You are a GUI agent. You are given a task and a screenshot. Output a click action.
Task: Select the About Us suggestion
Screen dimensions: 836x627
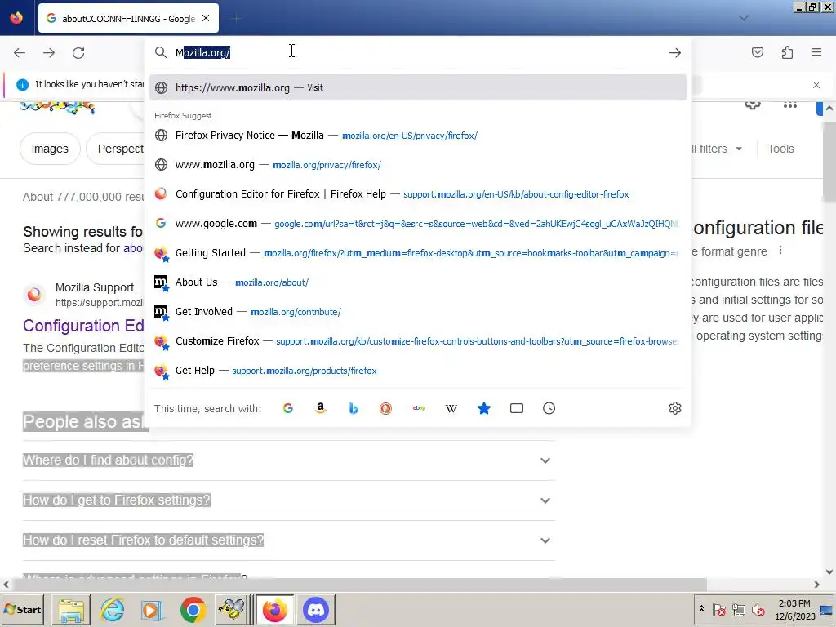pos(417,282)
